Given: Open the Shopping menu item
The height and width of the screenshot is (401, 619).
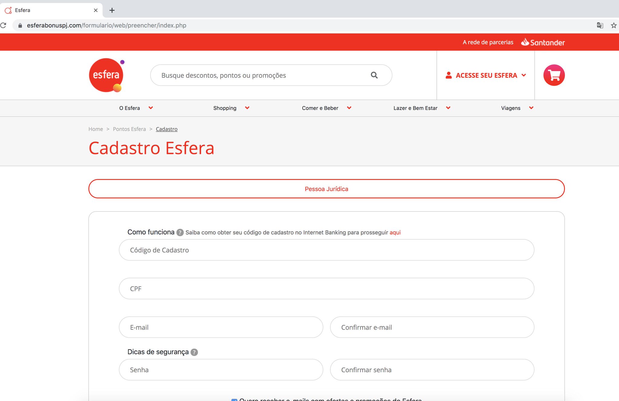Looking at the screenshot, I should (225, 108).
